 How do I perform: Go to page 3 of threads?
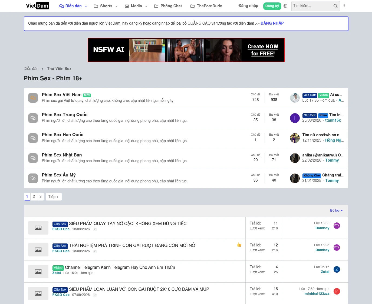41,196
